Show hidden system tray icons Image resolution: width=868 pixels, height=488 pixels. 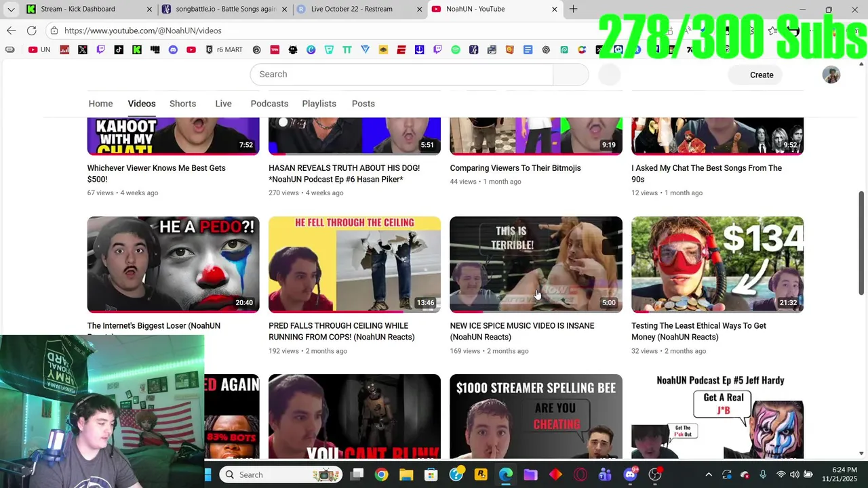[709, 474]
